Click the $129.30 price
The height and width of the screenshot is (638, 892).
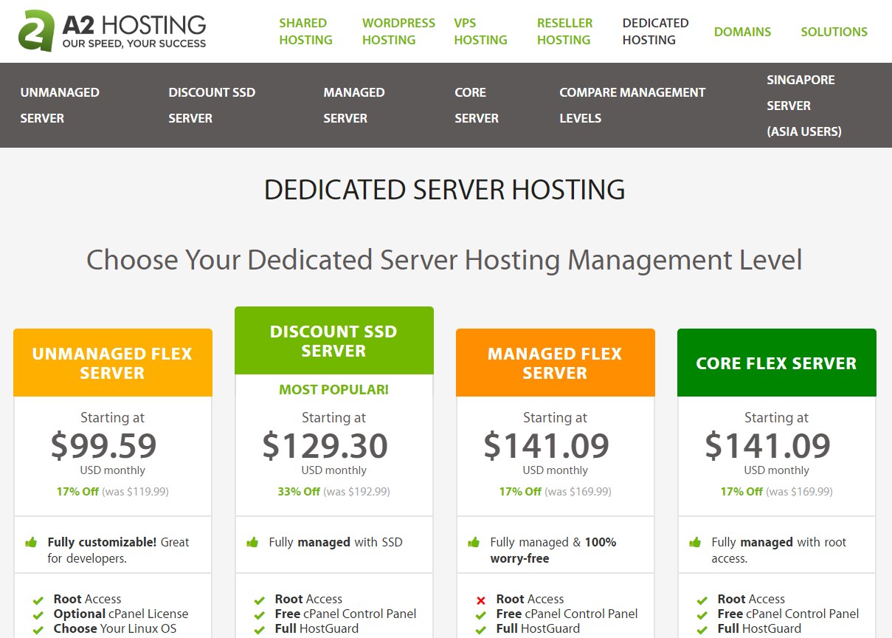325,445
